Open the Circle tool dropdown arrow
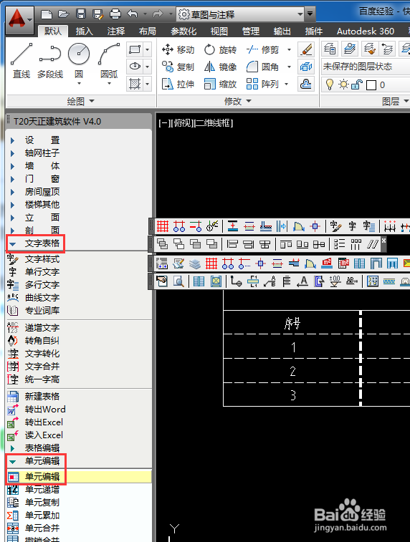410x542 pixels. [x=79, y=83]
